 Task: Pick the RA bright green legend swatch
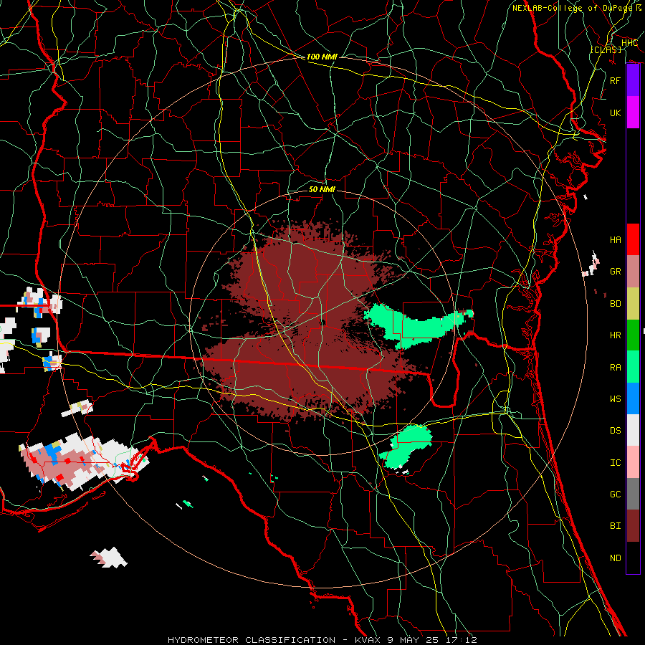pos(633,367)
